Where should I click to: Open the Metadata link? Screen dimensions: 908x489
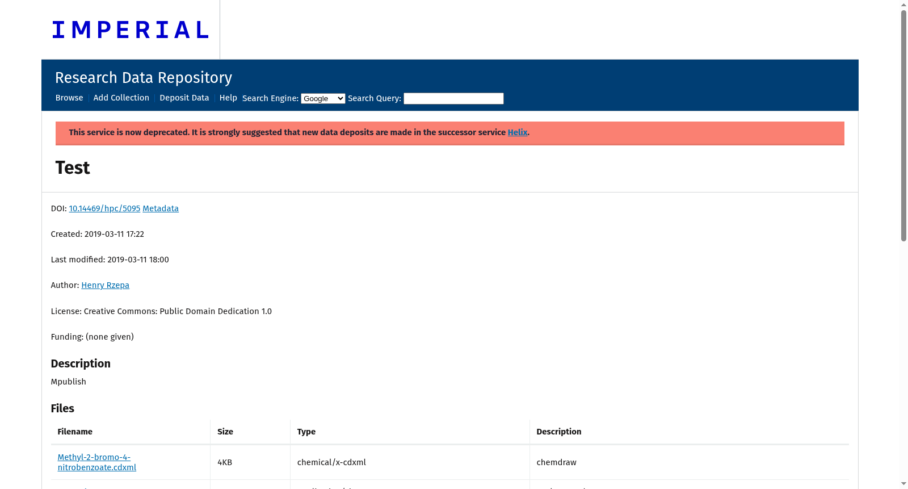[161, 208]
